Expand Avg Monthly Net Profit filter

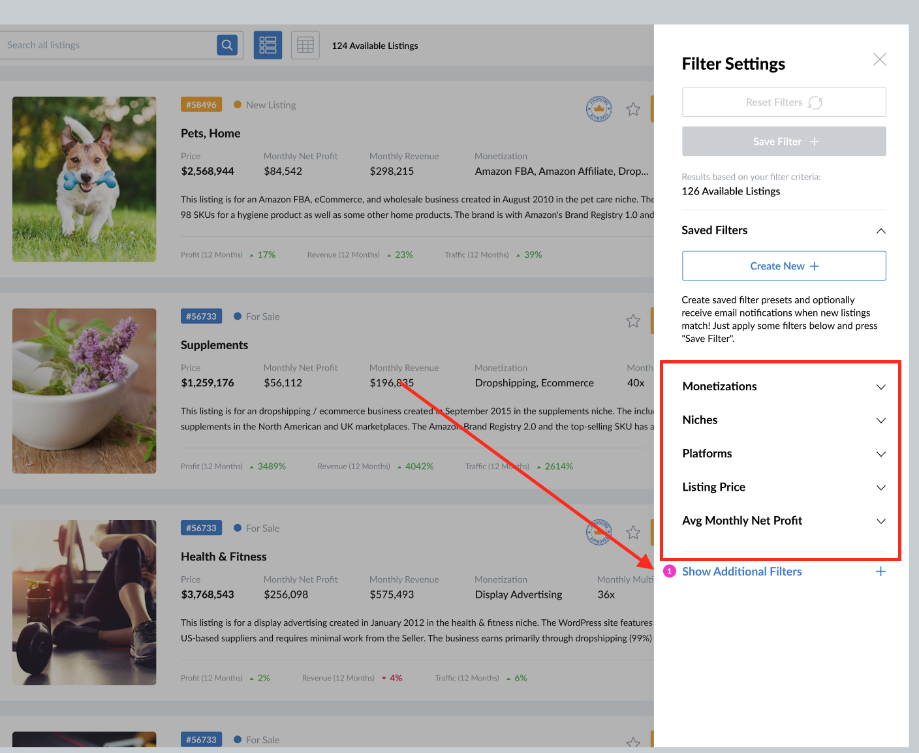(880, 521)
